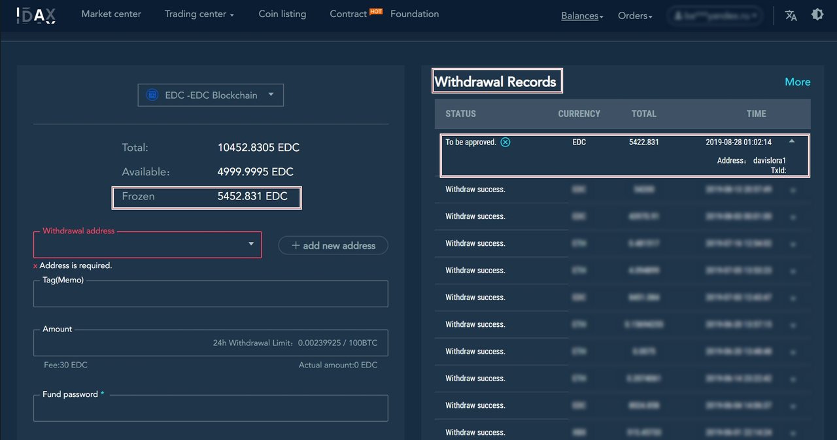Open the Withdrawal address dropdown
The height and width of the screenshot is (440, 837).
click(x=147, y=245)
